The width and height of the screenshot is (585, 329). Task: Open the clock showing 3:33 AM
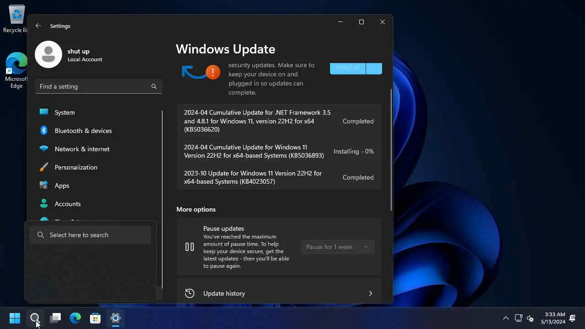[x=553, y=318]
